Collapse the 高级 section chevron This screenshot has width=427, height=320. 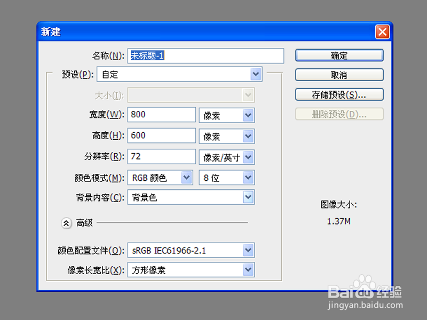click(66, 223)
